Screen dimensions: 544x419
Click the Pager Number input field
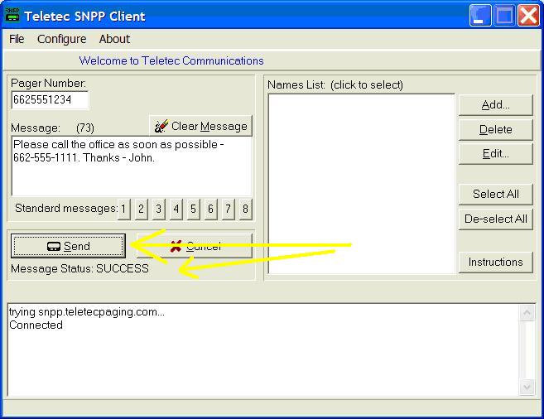(50, 100)
